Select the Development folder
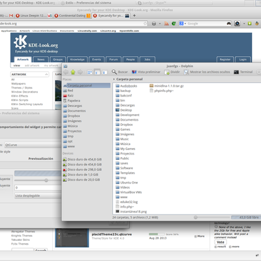 click(x=127, y=115)
